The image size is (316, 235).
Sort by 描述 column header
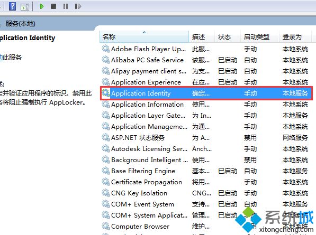click(202, 37)
